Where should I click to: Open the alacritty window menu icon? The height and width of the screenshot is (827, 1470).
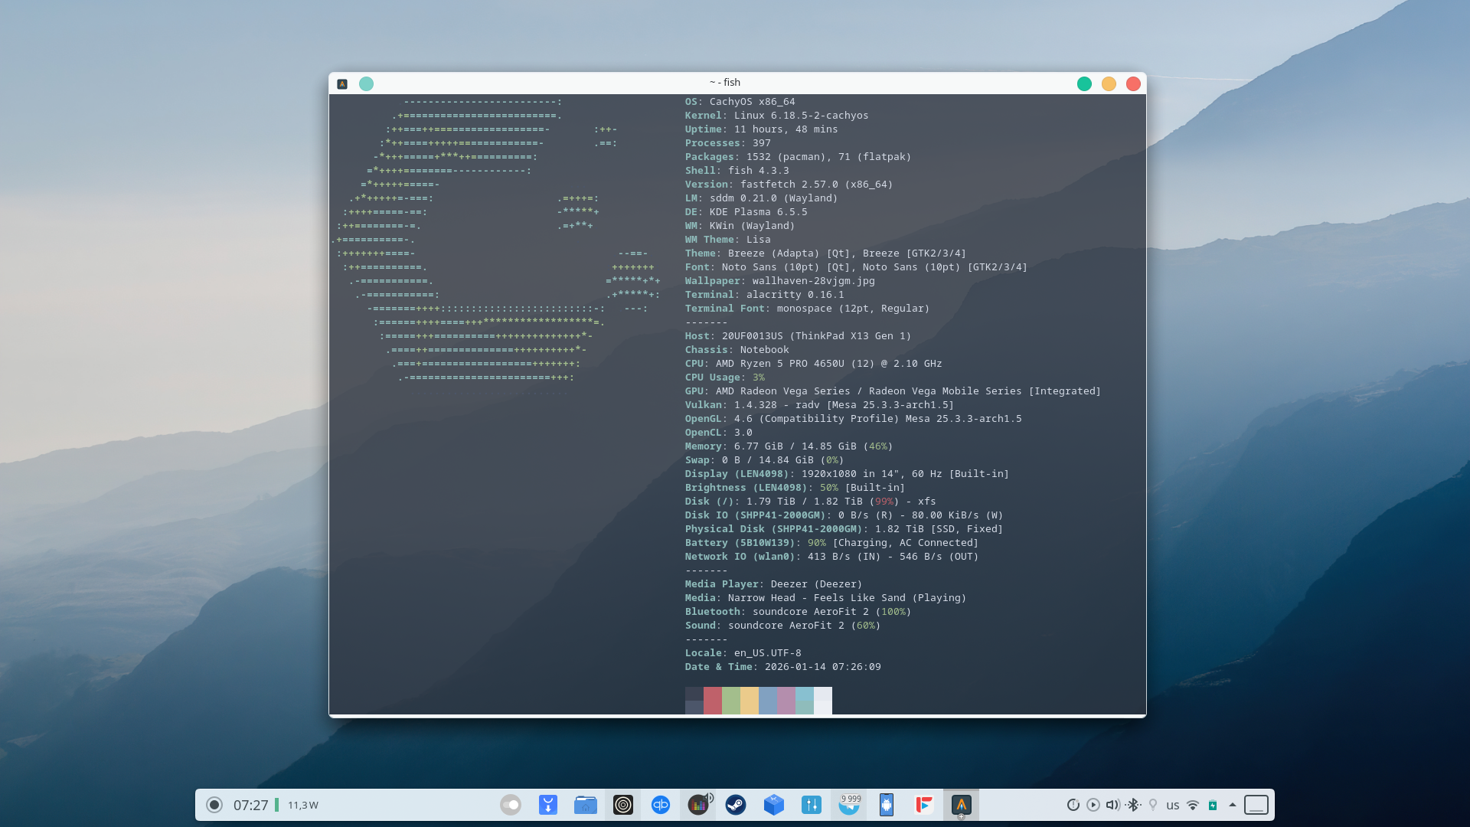tap(342, 83)
